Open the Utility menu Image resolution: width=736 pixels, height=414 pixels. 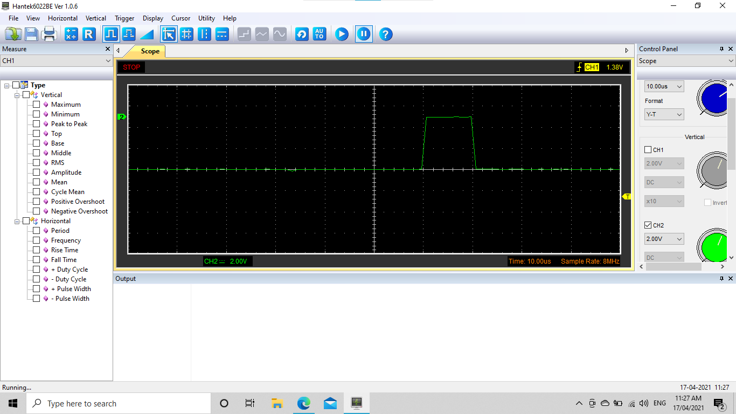point(206,18)
